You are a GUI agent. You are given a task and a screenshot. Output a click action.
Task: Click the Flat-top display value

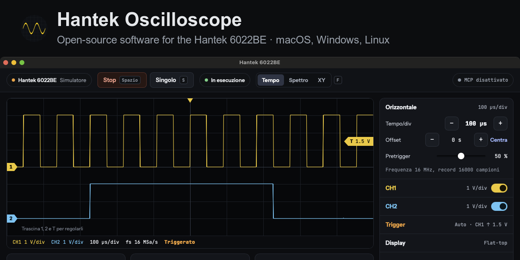(496, 243)
